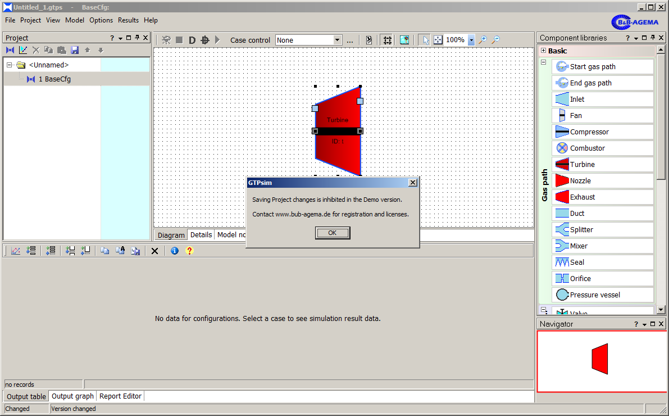Viewport: 669px width, 416px height.
Task: Click the ellipsis button next to Case control
Action: tap(350, 40)
